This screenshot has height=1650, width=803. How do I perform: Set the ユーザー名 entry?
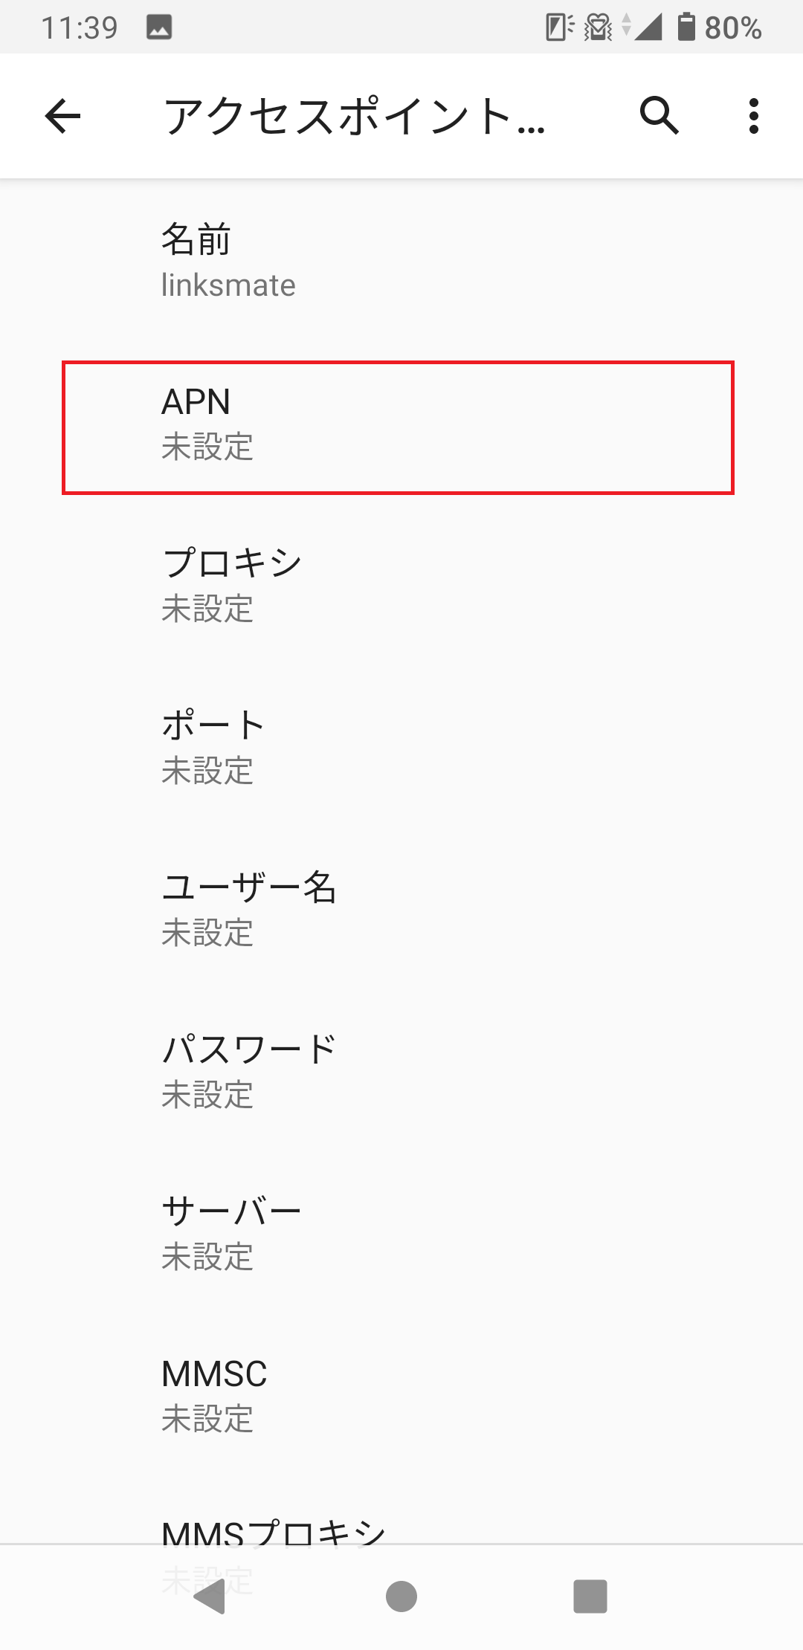click(401, 910)
